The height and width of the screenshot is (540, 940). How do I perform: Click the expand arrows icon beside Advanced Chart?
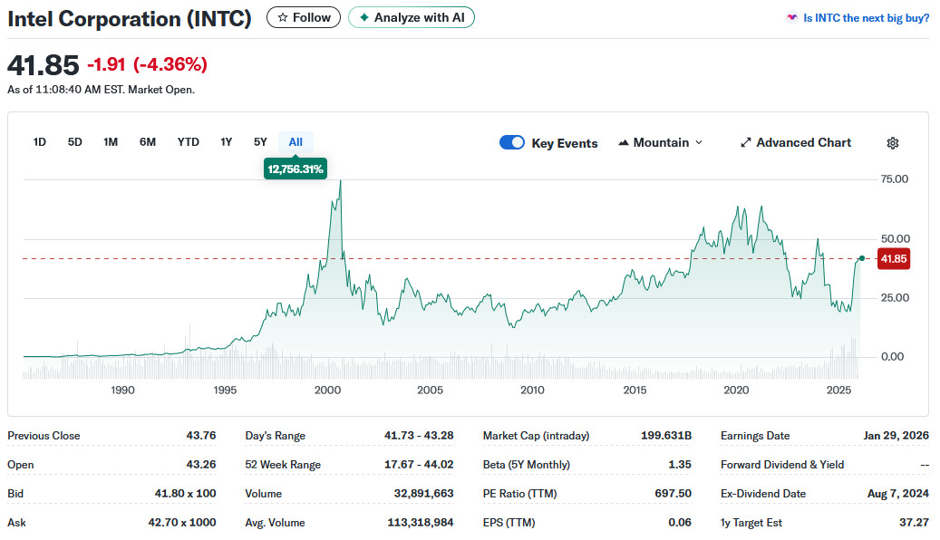click(x=746, y=143)
